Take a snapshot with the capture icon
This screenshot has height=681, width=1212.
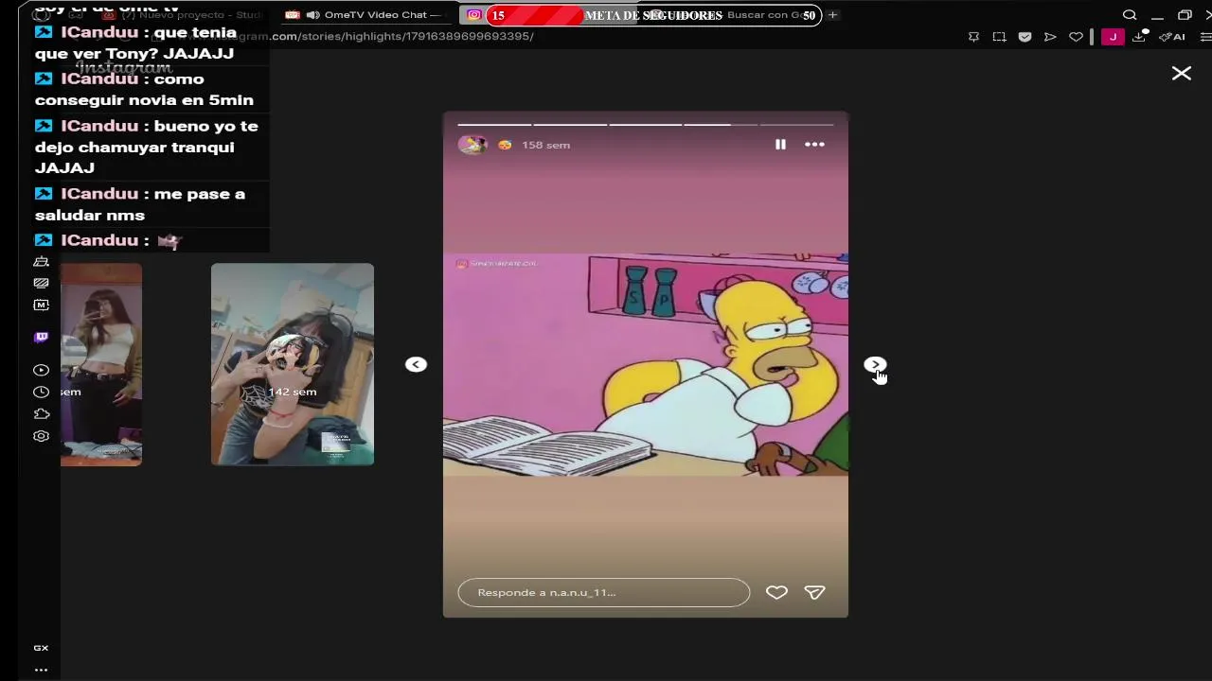[999, 37]
